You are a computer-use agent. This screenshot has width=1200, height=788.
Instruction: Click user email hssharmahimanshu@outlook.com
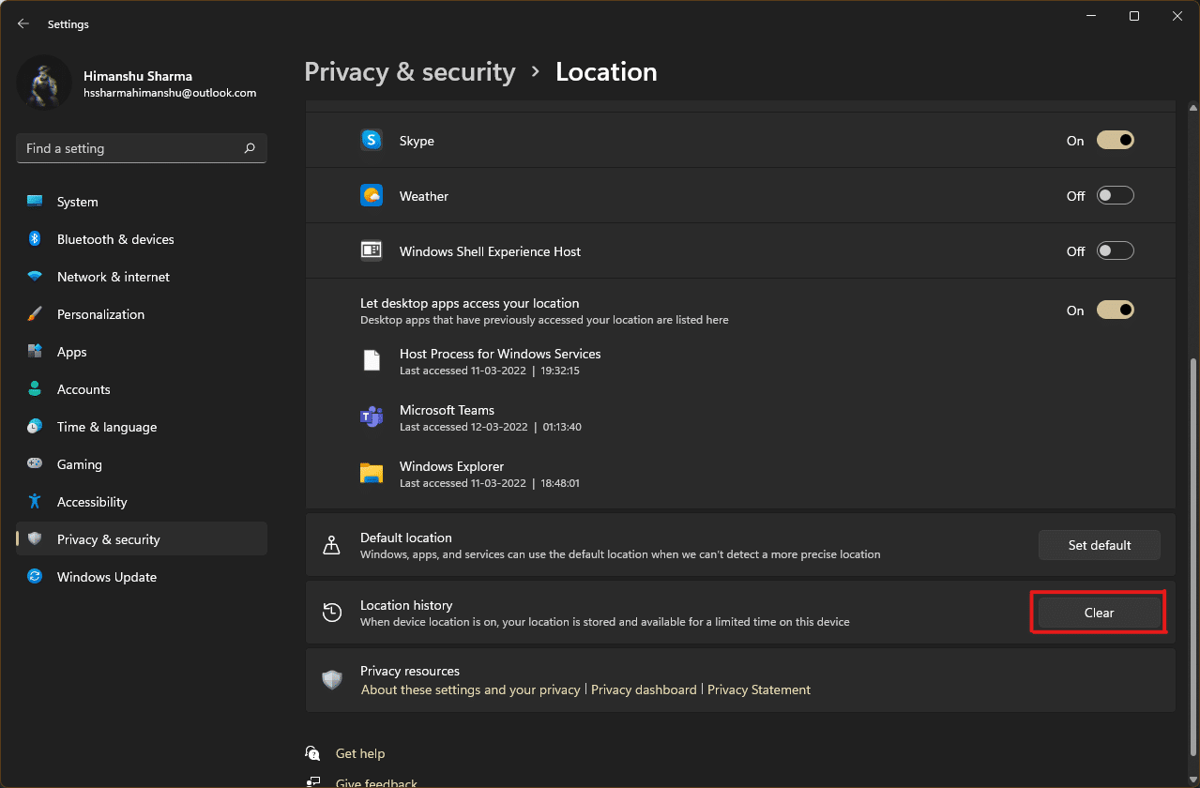[170, 93]
